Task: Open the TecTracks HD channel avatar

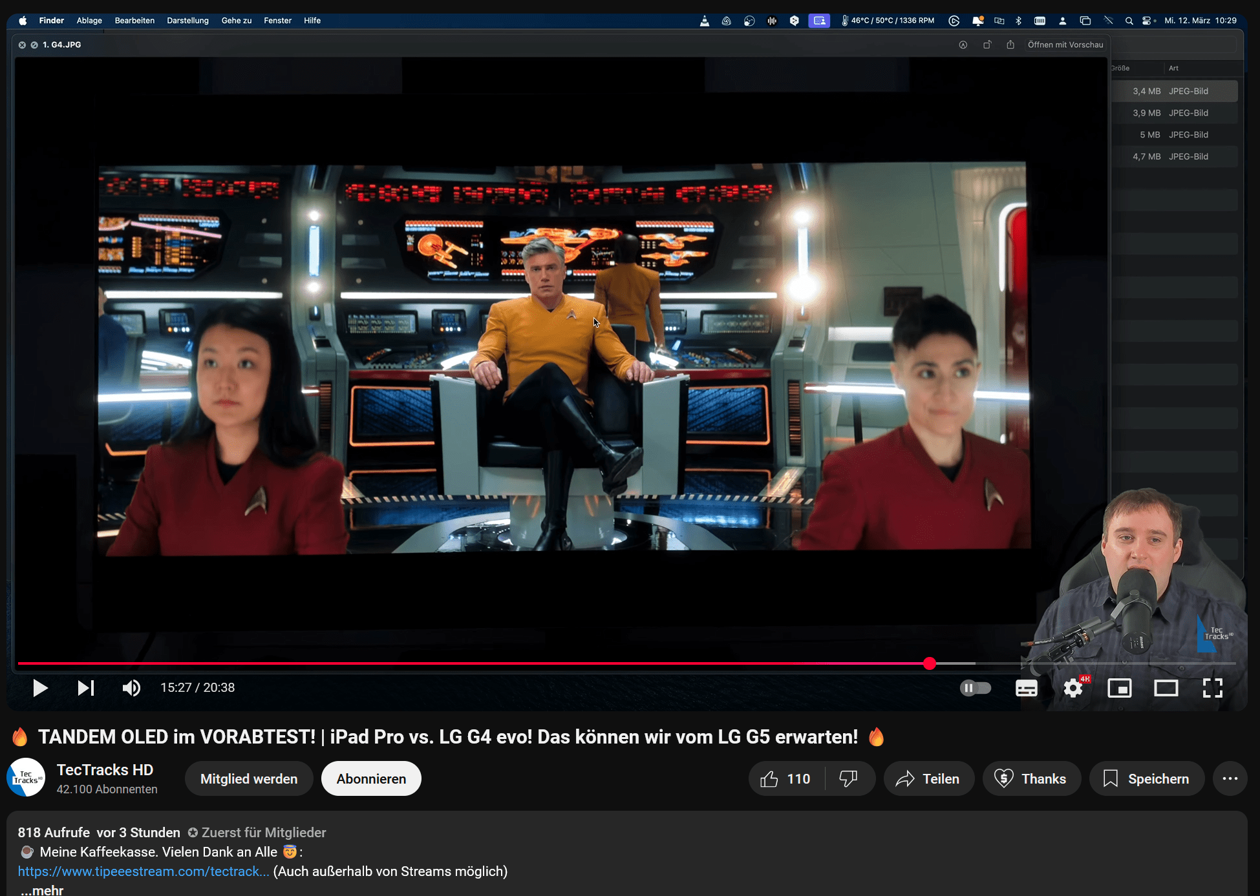Action: pyautogui.click(x=26, y=777)
